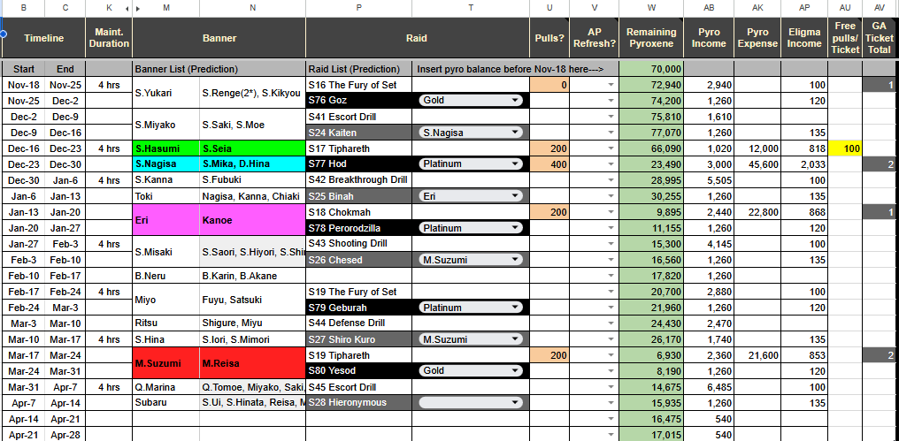Open the Platinum dropdown for S79 Geburah
Screen dimensions: 899x441
click(471, 308)
